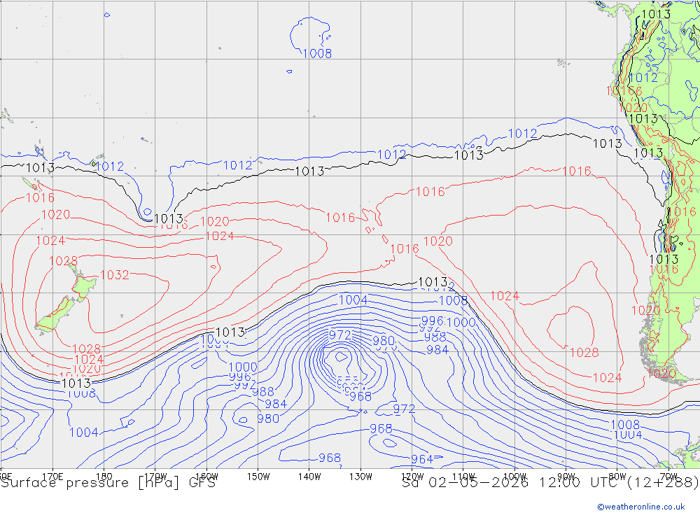Viewport: 700px width, 513px height.
Task: Open the weatheronline.co.uk copyright link
Action: [x=641, y=507]
